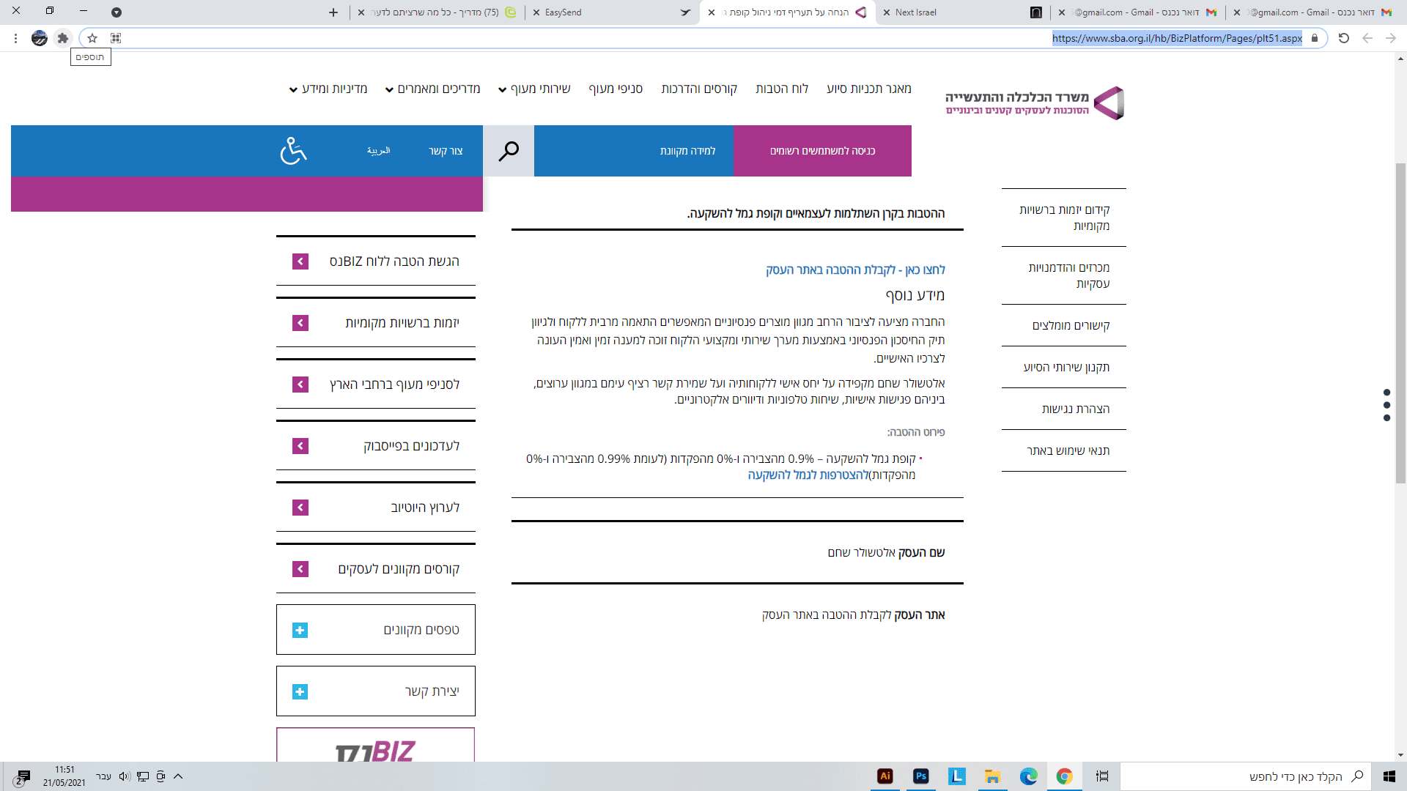Open the tab search dropdown in Chrome

[117, 12]
